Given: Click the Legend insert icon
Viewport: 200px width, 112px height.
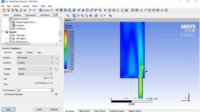Looking at the screenshot, I should [x=87, y=10].
